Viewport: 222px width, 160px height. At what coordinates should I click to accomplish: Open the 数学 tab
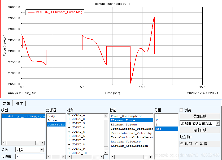tap(19, 103)
